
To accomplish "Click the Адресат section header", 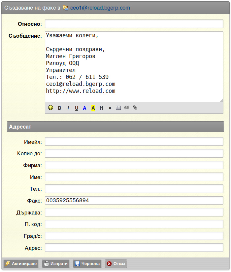I will tap(115, 127).
